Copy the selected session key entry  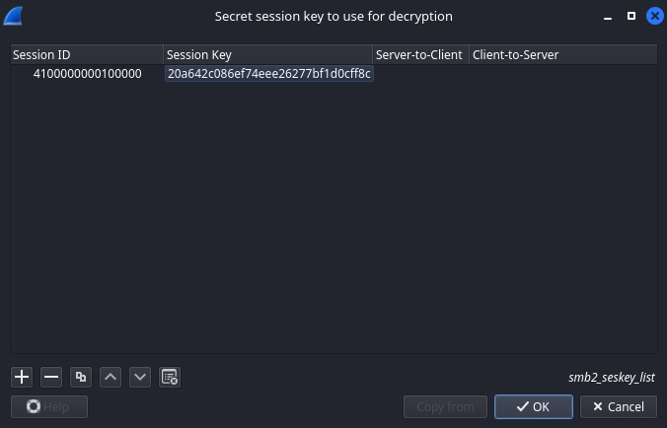(81, 377)
